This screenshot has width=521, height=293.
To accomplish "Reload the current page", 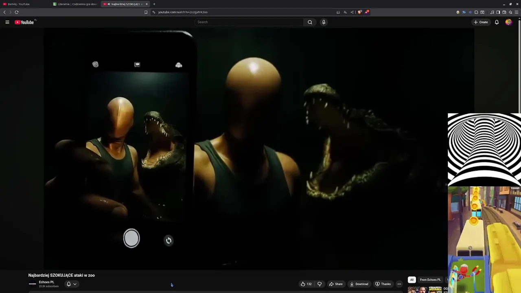I will point(17,12).
